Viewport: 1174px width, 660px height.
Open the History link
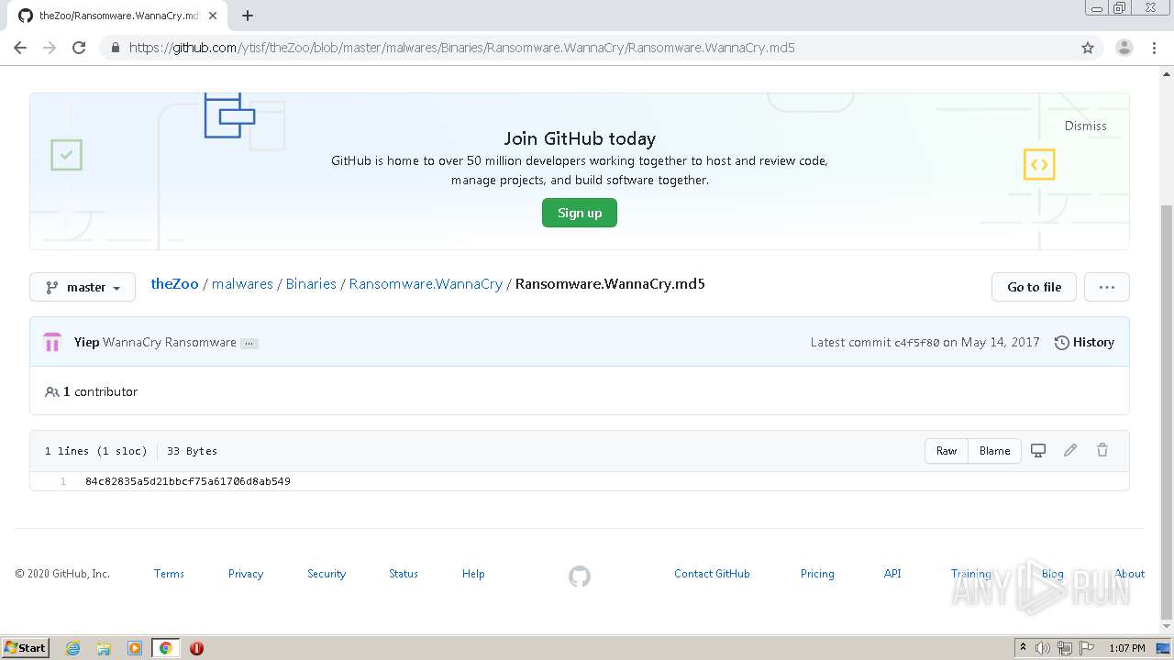[1084, 342]
